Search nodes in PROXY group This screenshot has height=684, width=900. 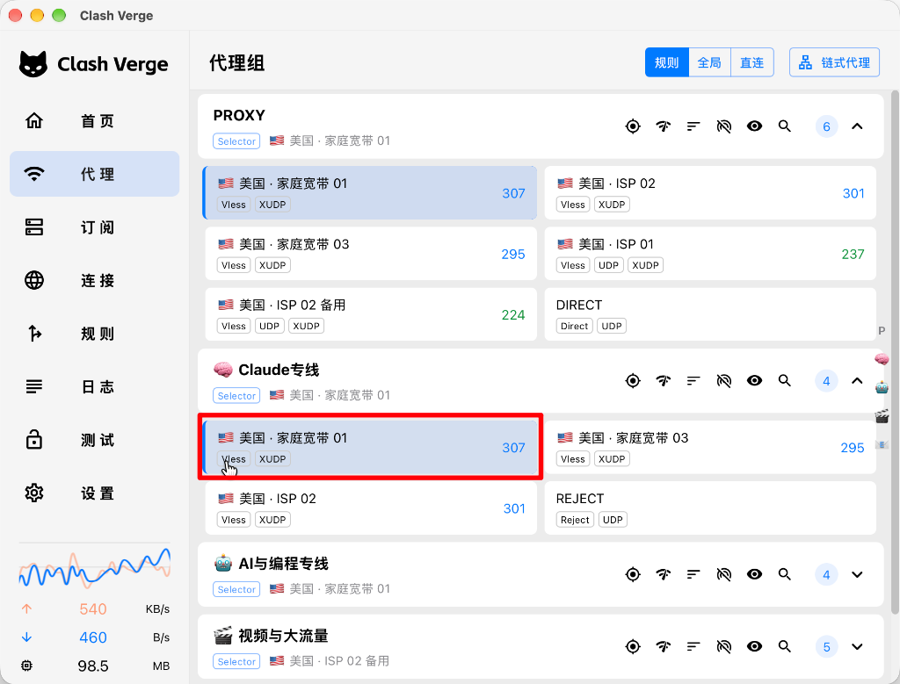click(785, 126)
